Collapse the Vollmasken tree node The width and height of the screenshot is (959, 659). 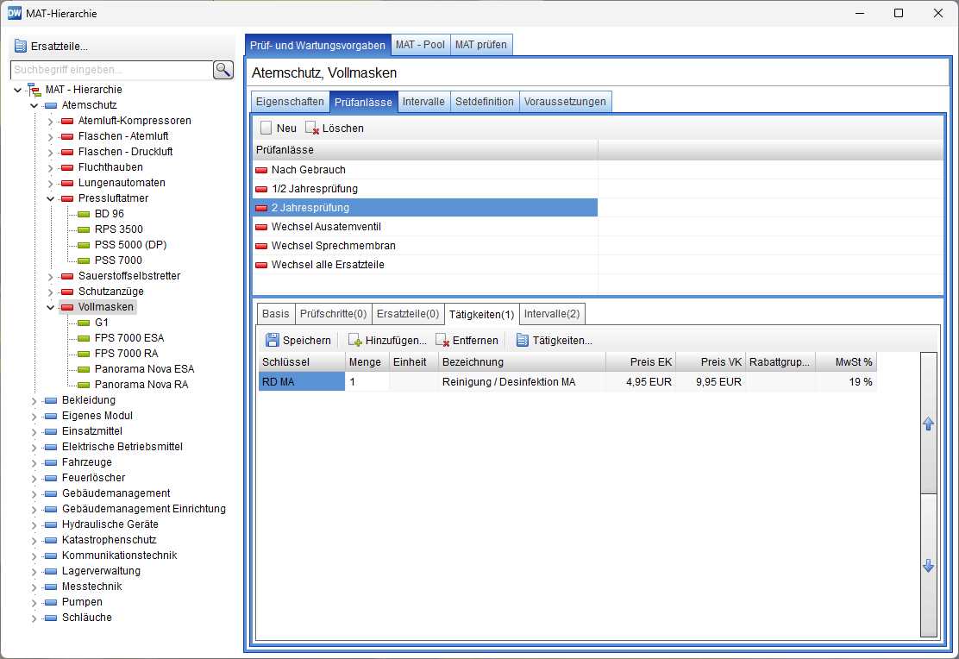51,307
